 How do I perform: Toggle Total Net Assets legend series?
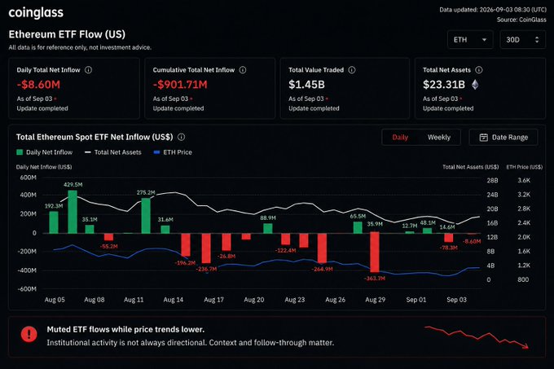point(113,152)
